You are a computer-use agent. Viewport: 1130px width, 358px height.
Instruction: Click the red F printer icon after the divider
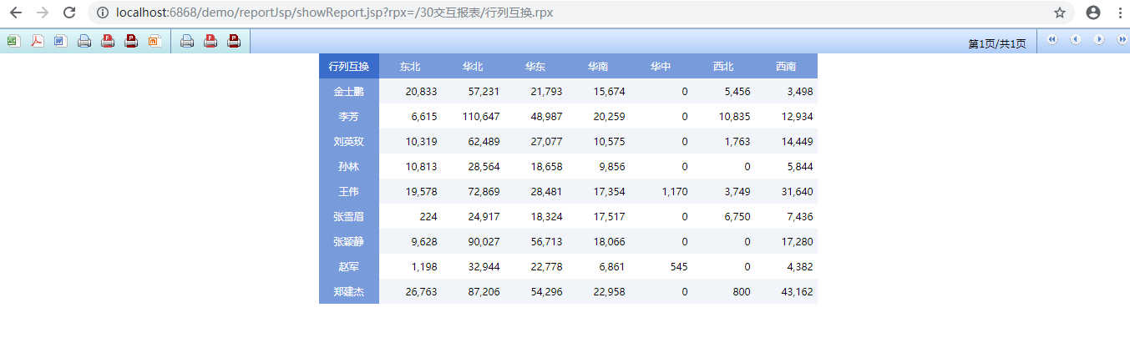(x=210, y=41)
